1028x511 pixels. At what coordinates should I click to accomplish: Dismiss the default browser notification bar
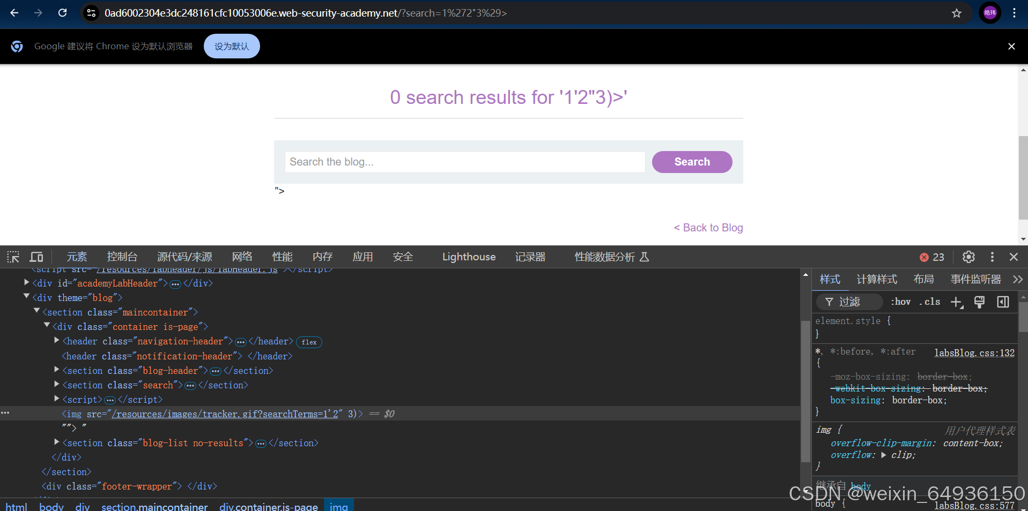(x=1011, y=47)
